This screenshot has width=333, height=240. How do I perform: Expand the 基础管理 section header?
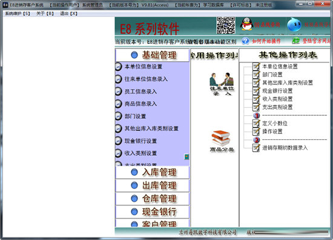pyautogui.click(x=152, y=55)
